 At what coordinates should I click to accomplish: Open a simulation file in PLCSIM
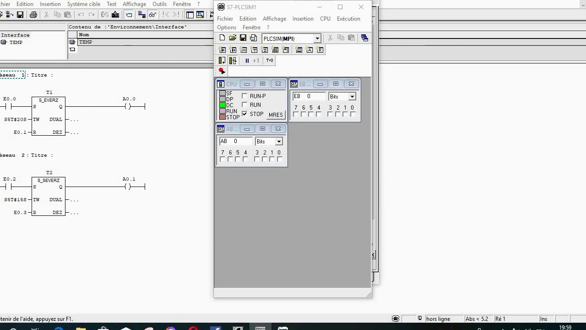233,38
